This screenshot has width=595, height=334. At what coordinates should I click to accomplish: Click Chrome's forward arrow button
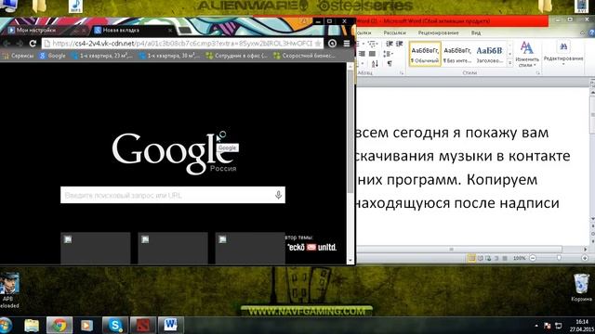pyautogui.click(x=19, y=44)
